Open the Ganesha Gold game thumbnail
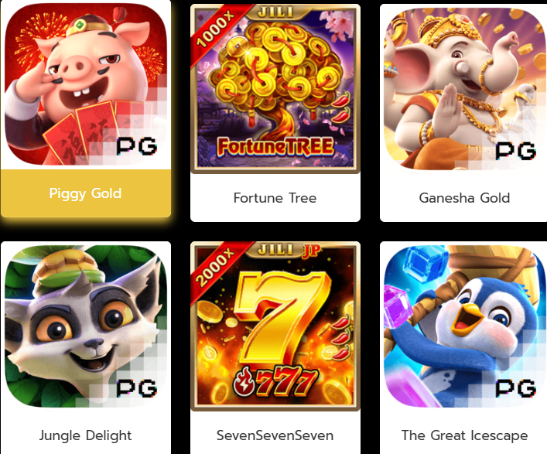This screenshot has width=547, height=454. [463, 89]
